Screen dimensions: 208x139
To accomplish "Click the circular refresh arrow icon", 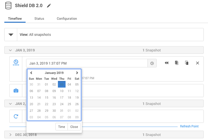I will 16,116.
